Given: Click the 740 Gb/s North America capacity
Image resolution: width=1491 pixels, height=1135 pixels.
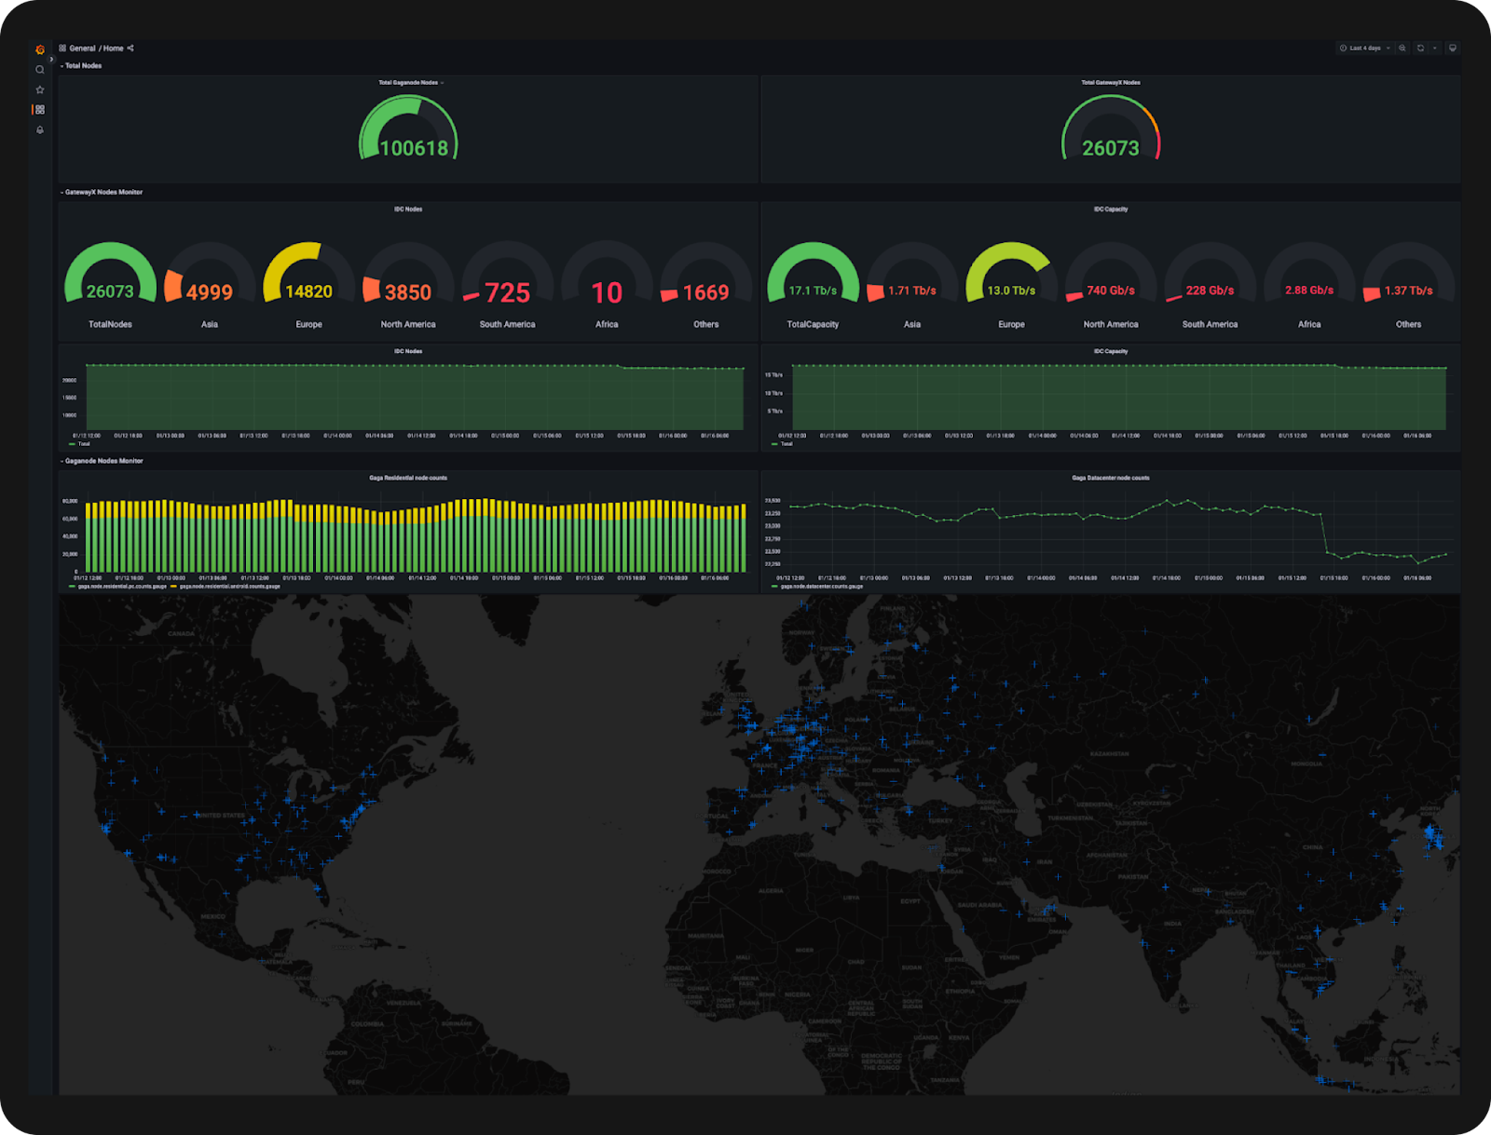Looking at the screenshot, I should pos(1111,291).
